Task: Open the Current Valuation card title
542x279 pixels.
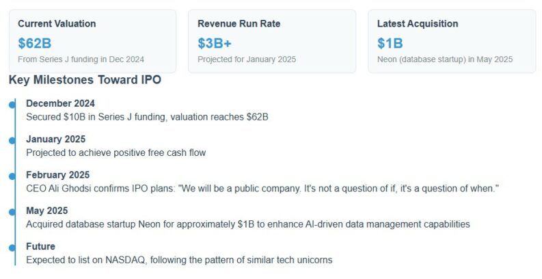Action: tap(57, 24)
